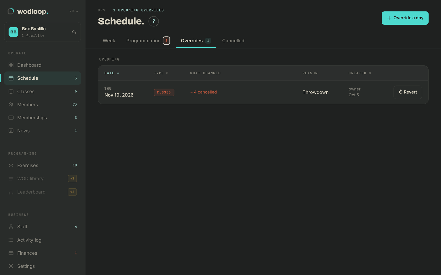The height and width of the screenshot is (275, 441).
Task: Open Staff in Business section
Action: pyautogui.click(x=42, y=227)
